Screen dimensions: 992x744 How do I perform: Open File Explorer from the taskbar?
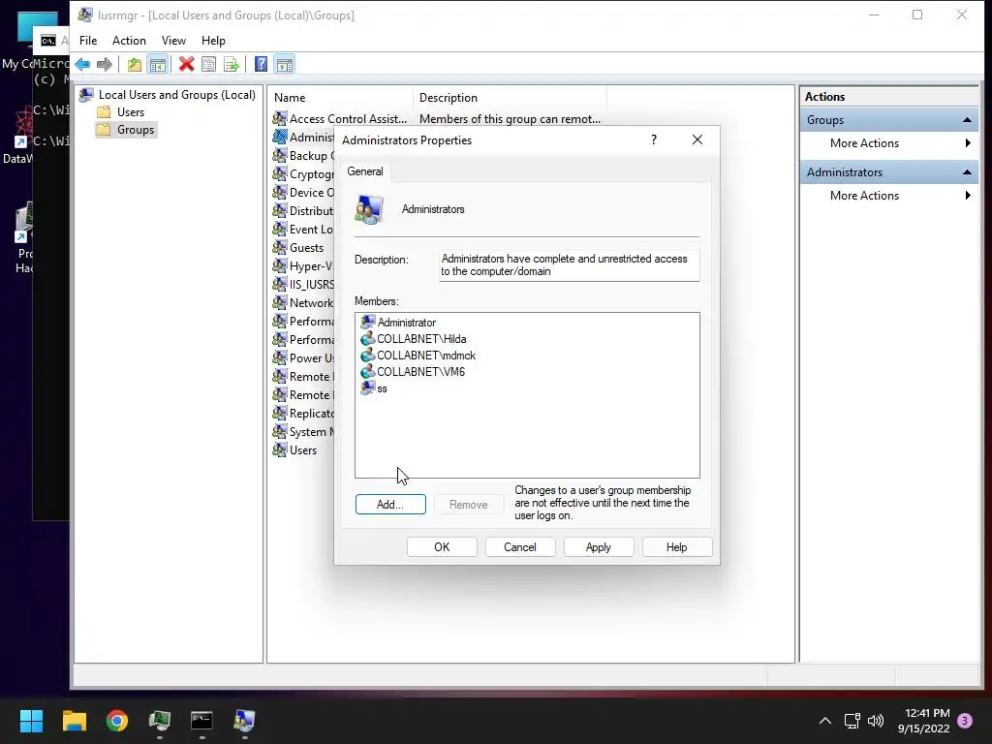point(74,721)
